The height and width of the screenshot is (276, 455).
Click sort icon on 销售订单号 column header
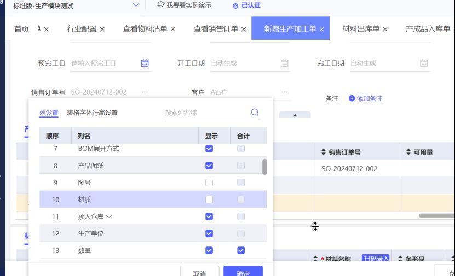323,152
